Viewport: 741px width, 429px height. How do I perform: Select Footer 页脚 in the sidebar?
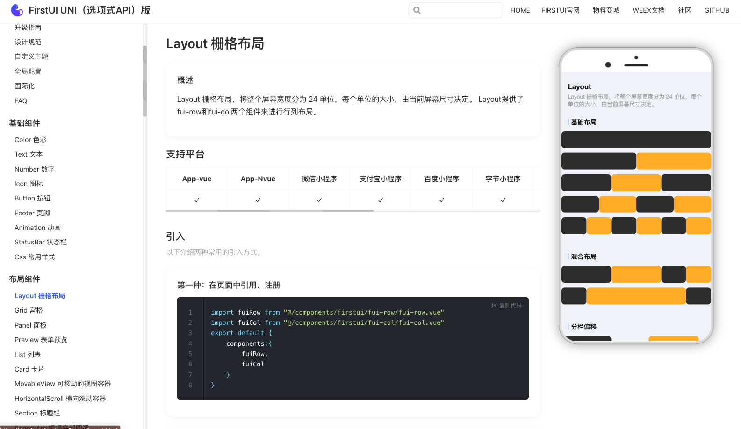(x=32, y=213)
